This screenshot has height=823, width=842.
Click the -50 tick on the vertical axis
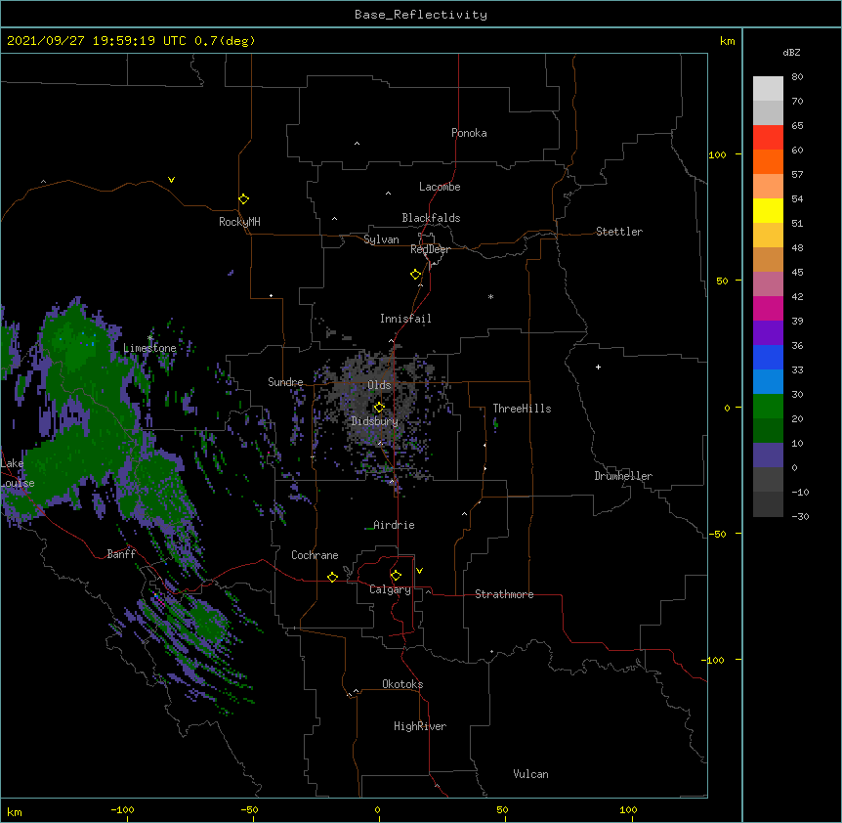(717, 534)
